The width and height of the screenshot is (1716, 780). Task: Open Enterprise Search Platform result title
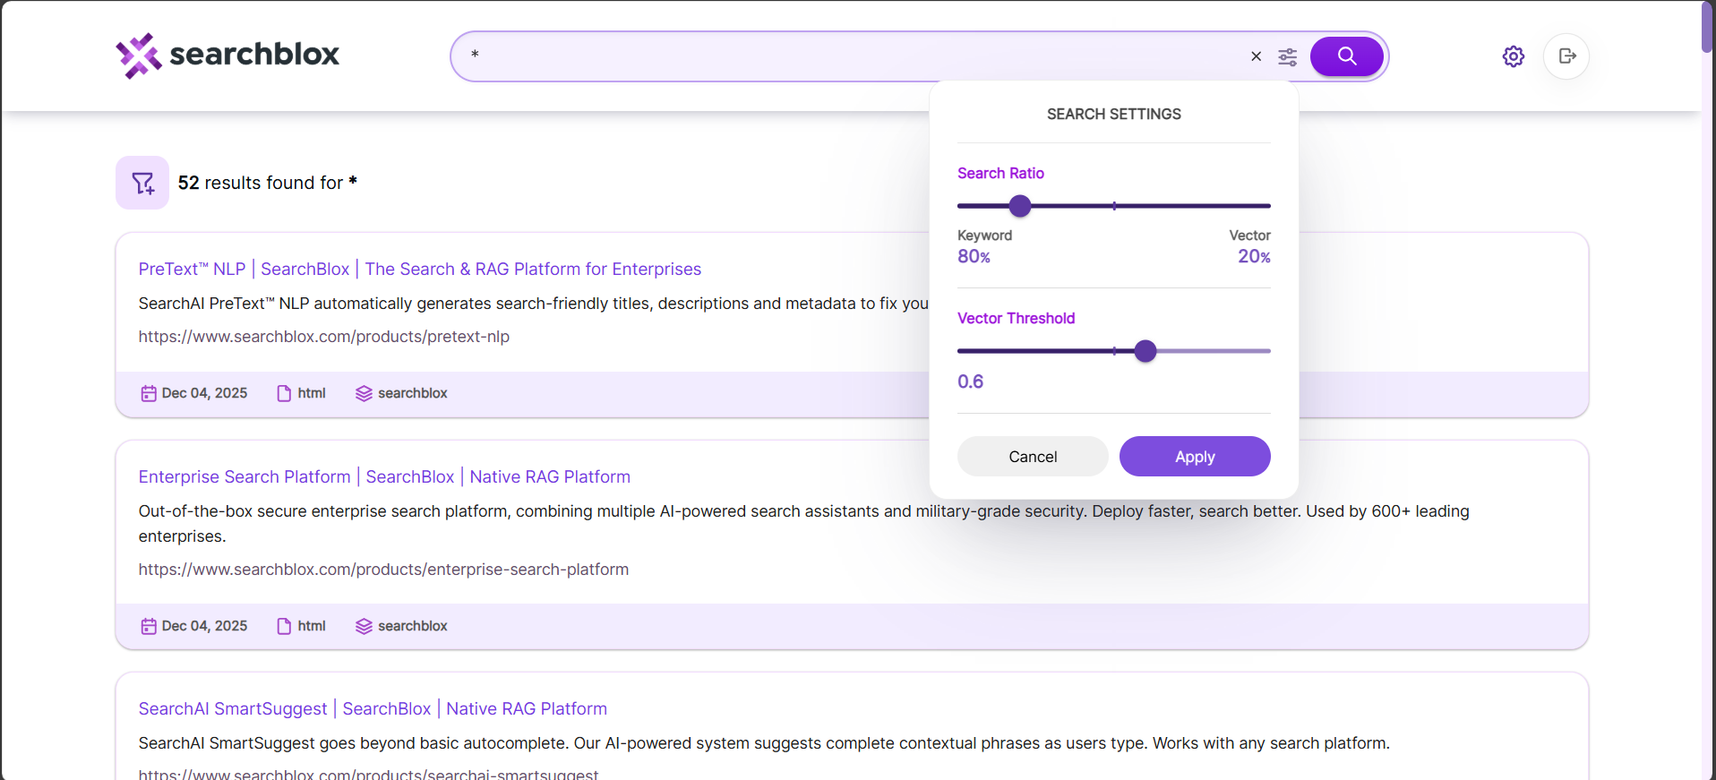click(384, 476)
